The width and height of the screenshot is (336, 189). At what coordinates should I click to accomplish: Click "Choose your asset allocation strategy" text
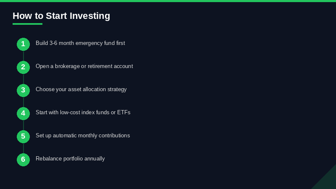[81, 89]
